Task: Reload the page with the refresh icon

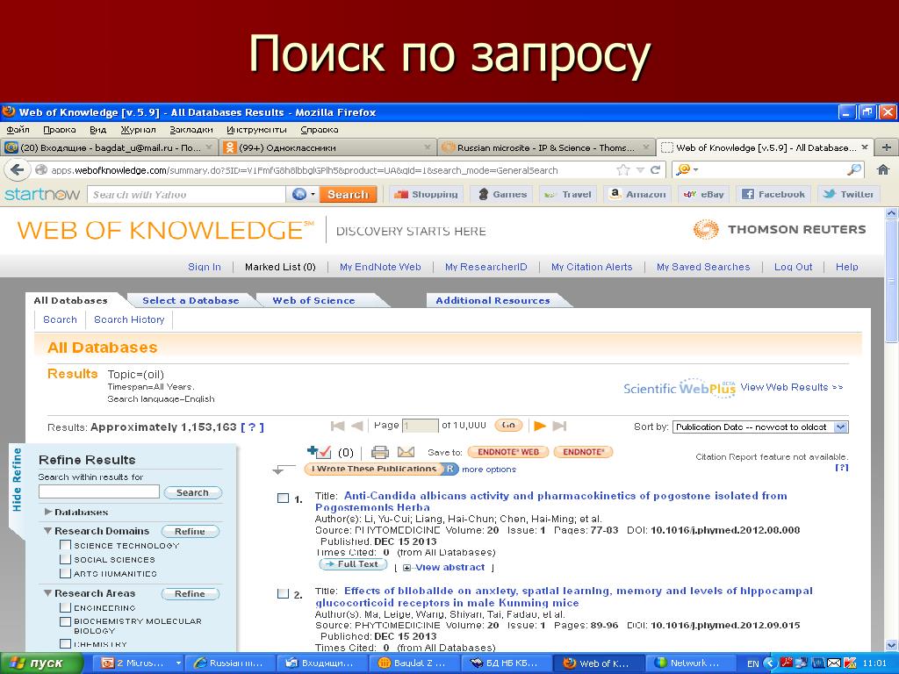Action: click(655, 169)
